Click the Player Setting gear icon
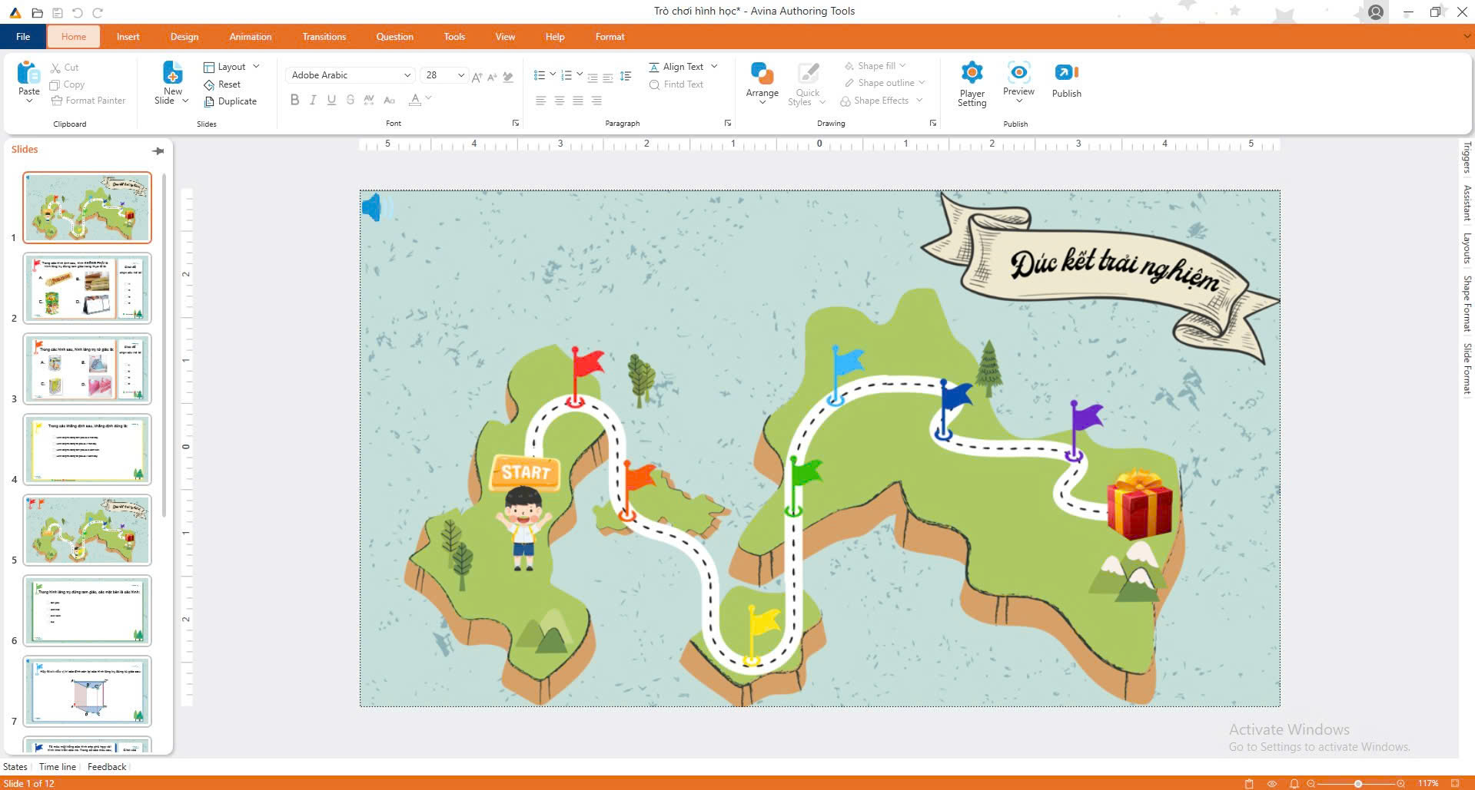Screen dimensions: 1475x790 point(972,73)
